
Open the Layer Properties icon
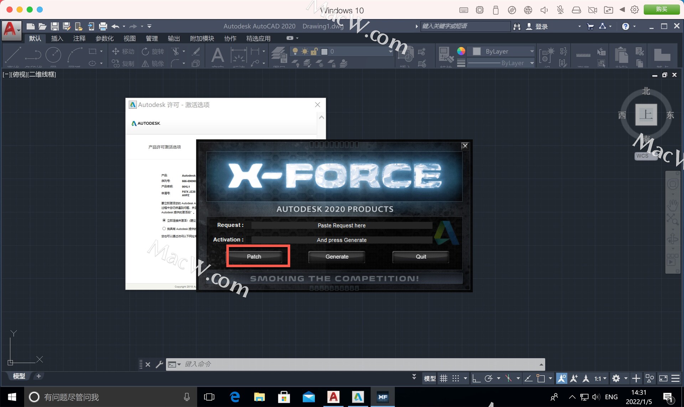pos(279,55)
